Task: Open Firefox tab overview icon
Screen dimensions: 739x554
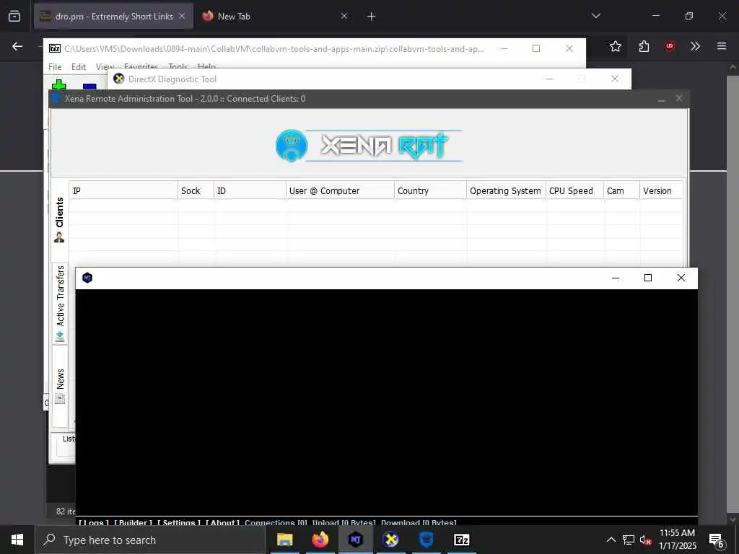Action: [x=14, y=16]
